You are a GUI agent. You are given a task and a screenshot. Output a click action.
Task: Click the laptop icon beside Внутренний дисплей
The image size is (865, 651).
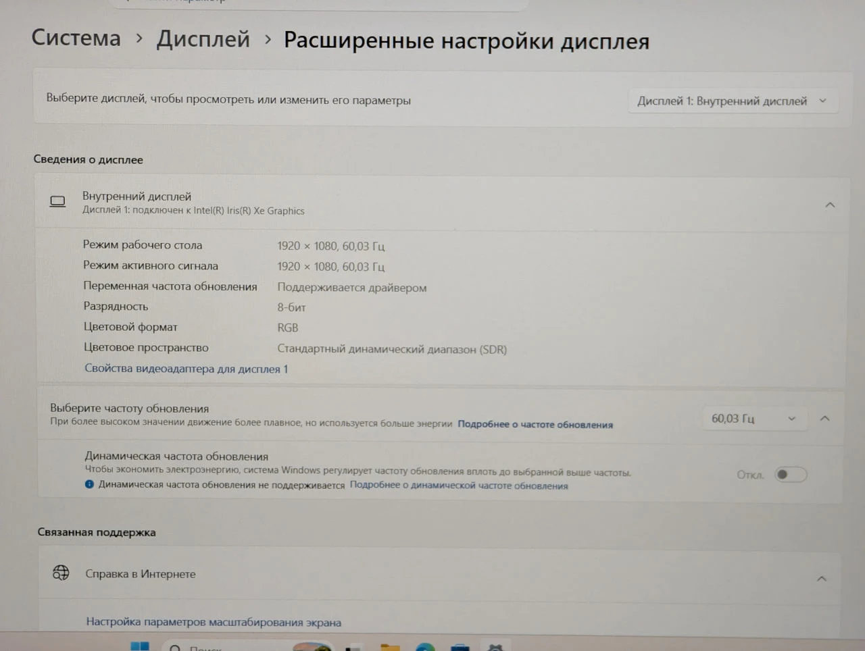click(x=58, y=202)
